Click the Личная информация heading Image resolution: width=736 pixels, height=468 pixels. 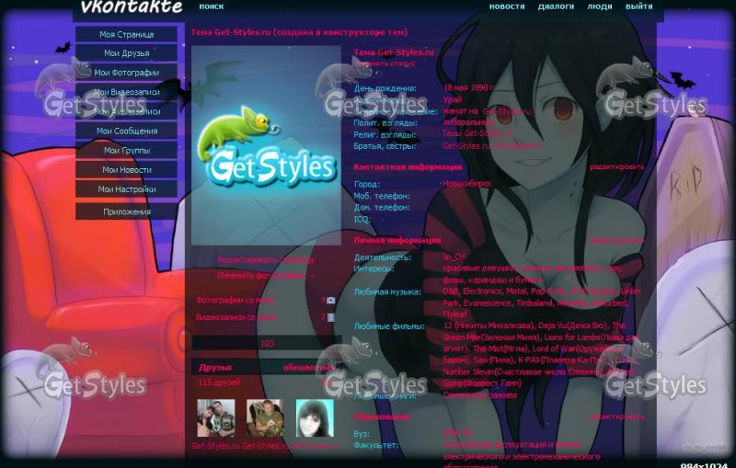point(397,241)
